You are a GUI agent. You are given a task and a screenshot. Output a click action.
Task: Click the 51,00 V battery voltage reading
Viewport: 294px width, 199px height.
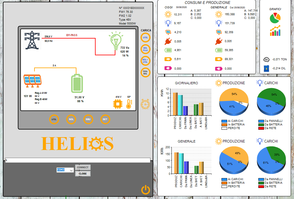(79, 97)
